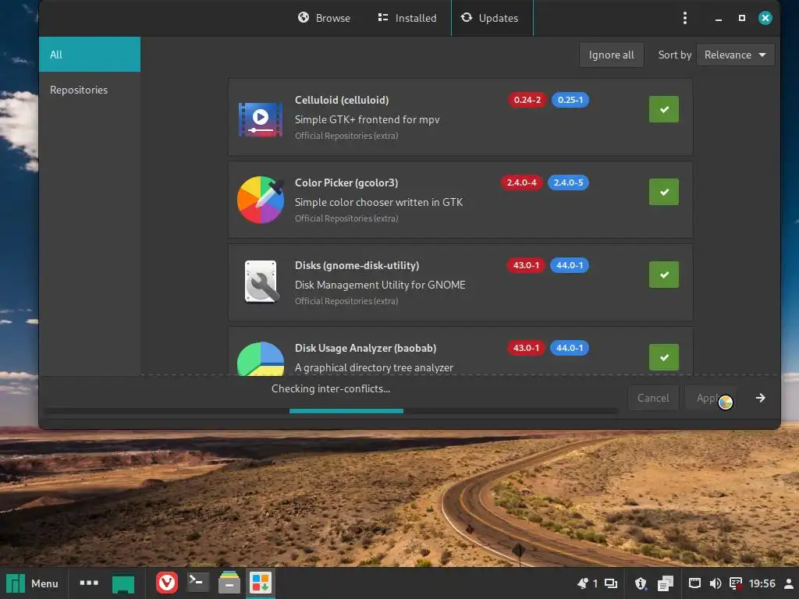
Task: Click the Celluloid app icon
Action: pos(261,118)
